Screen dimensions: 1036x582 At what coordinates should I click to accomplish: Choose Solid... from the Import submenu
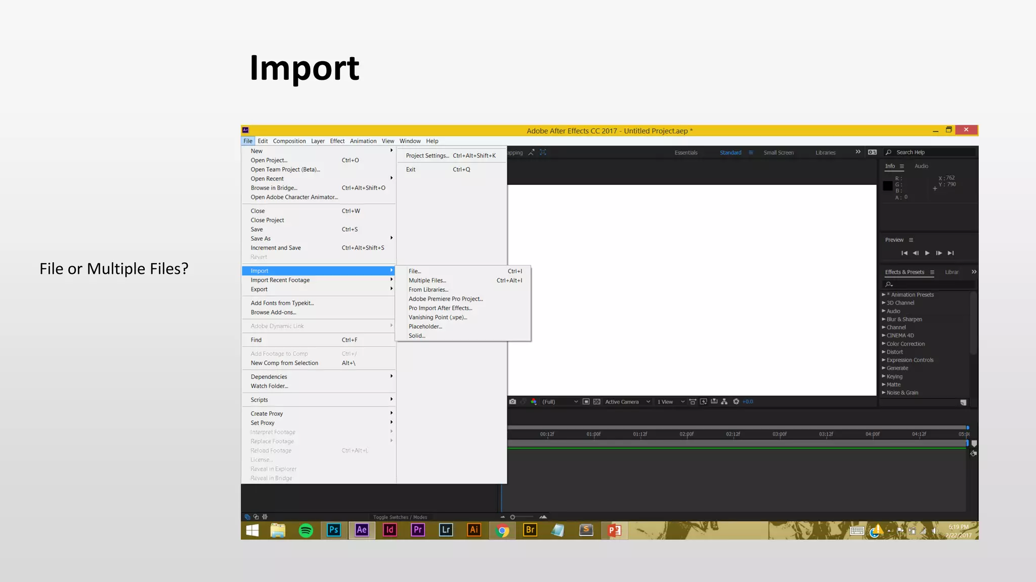(x=463, y=335)
